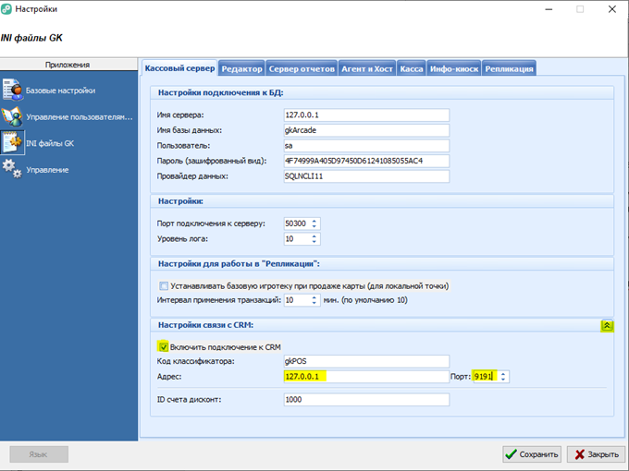Select the Касса tab
Viewport: 629px width, 471px height.
point(412,69)
